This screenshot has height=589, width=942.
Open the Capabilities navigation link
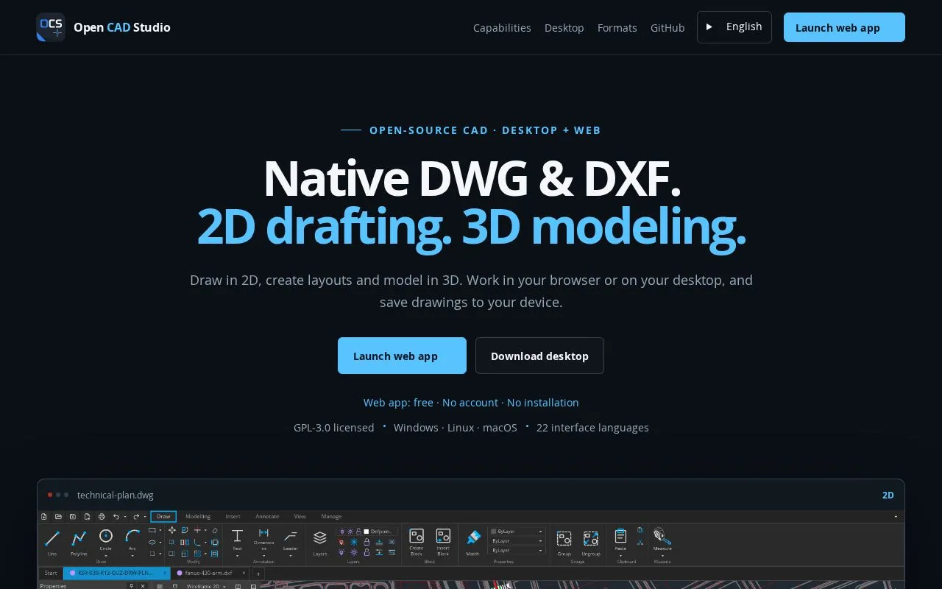click(x=502, y=28)
